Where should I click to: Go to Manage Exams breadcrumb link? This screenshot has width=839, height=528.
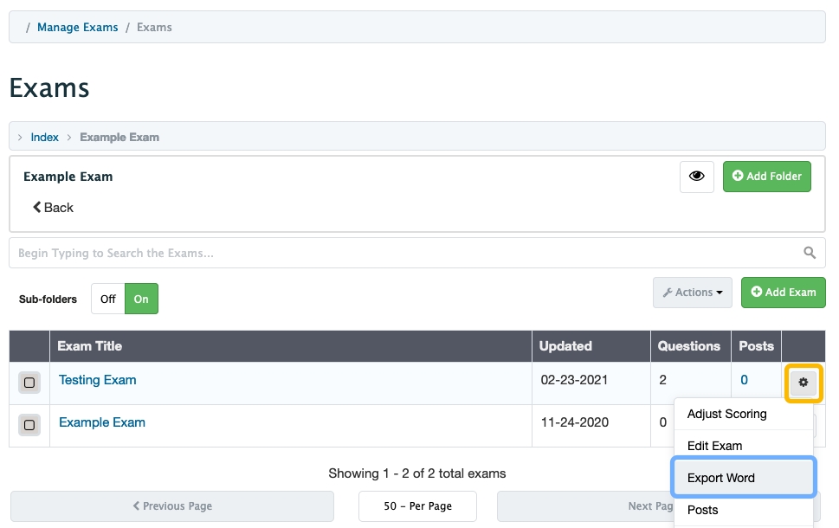(x=77, y=27)
